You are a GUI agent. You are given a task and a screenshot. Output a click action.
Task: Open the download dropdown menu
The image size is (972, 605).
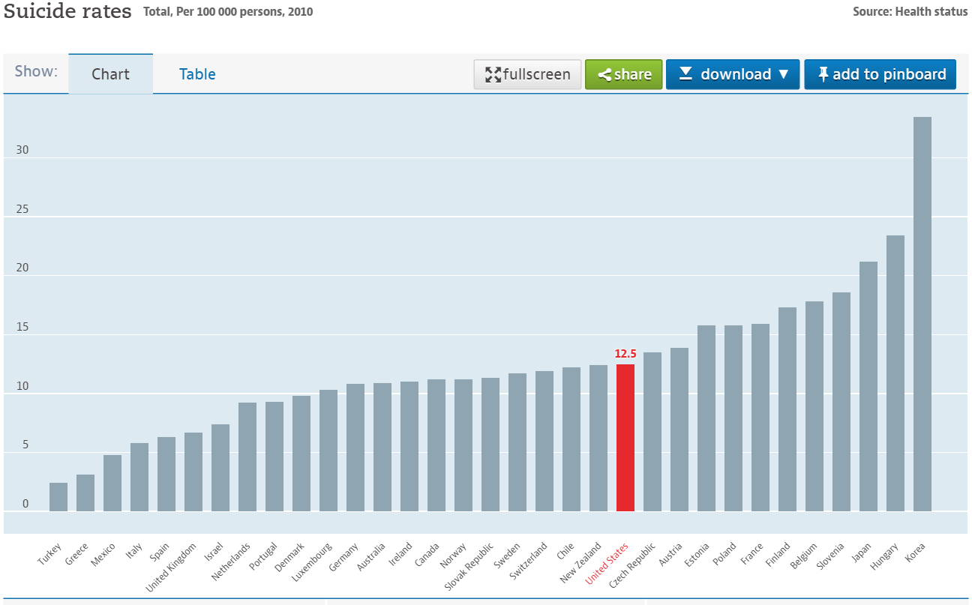tap(733, 74)
